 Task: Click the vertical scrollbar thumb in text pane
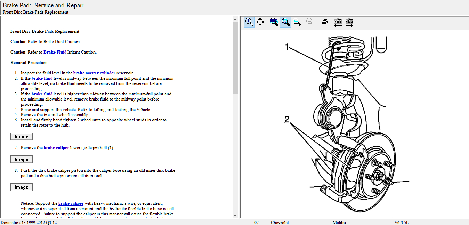coord(235,57)
